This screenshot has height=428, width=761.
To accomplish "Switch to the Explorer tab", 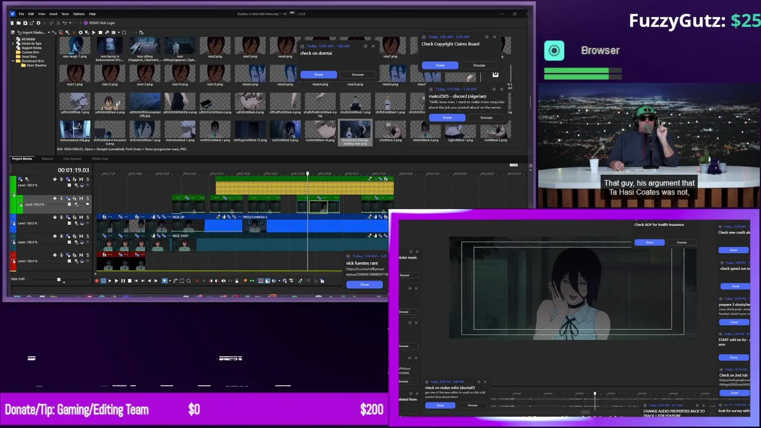I will [x=48, y=159].
